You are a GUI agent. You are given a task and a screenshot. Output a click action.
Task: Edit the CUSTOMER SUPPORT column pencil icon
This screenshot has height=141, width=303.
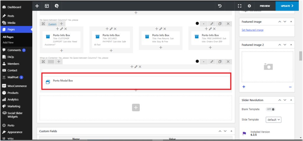(62, 29)
